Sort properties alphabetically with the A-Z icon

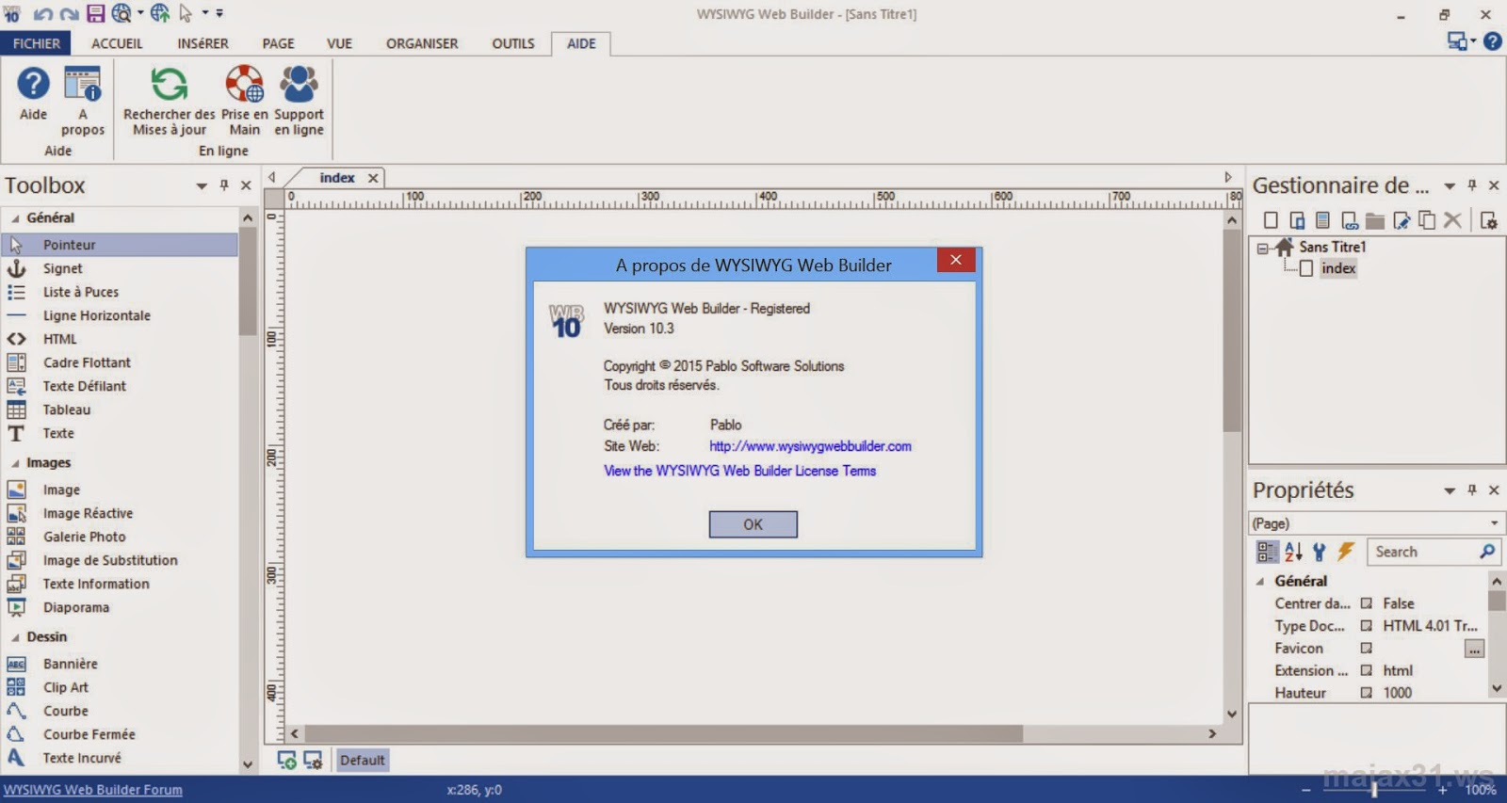coord(1293,552)
